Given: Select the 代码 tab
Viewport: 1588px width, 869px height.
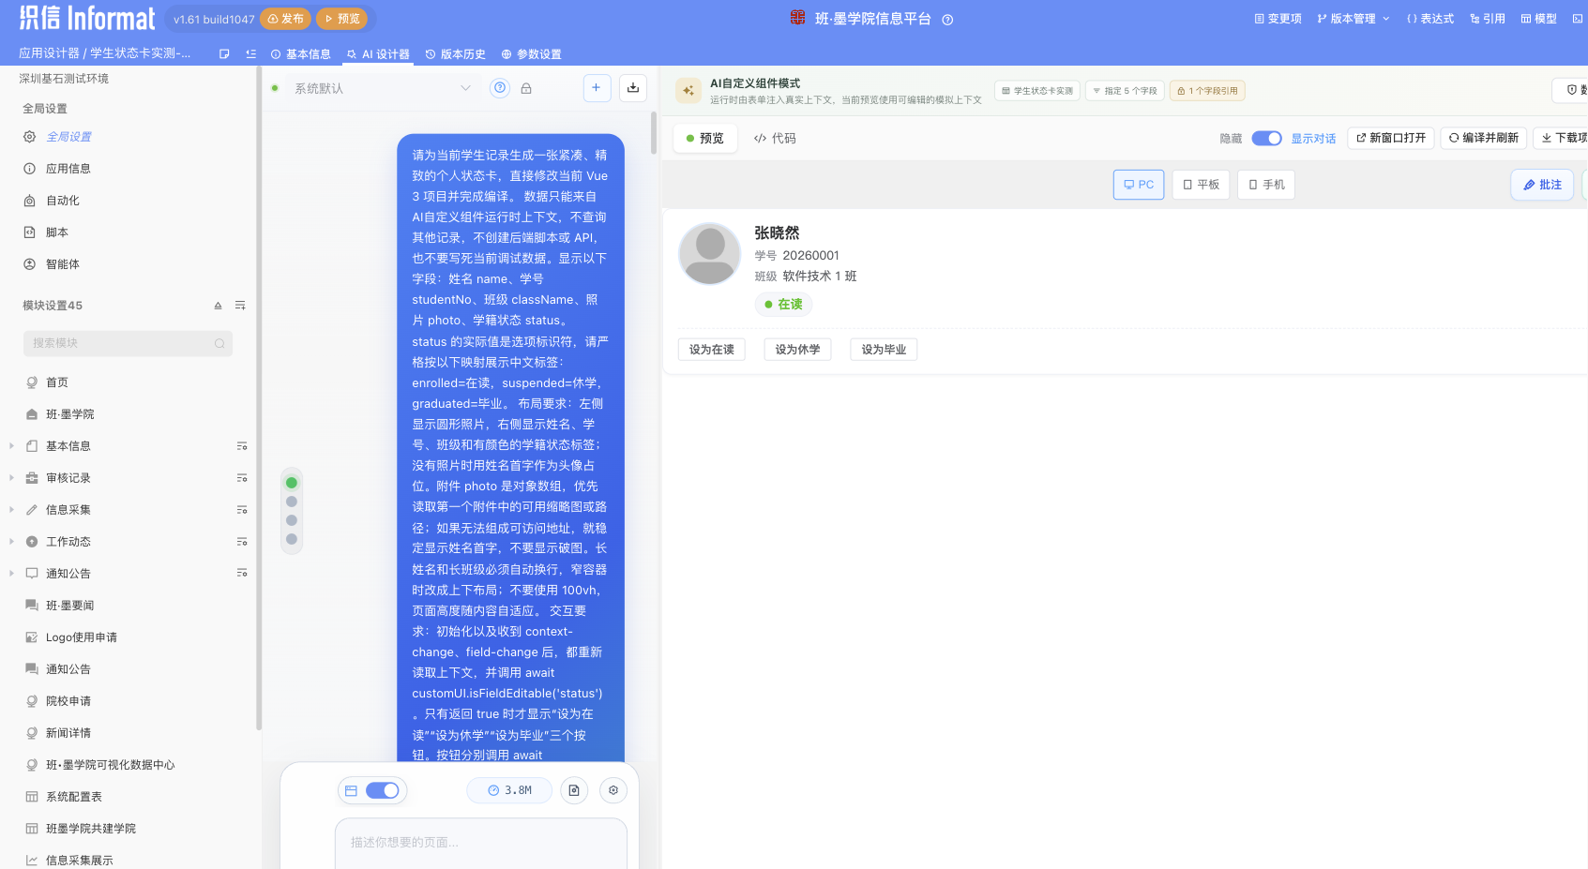Looking at the screenshot, I should (x=775, y=139).
